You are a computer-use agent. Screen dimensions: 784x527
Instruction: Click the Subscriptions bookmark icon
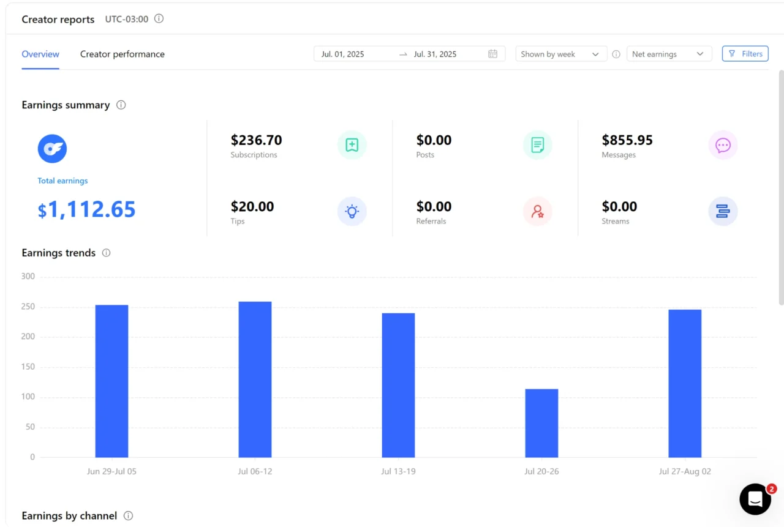(352, 145)
